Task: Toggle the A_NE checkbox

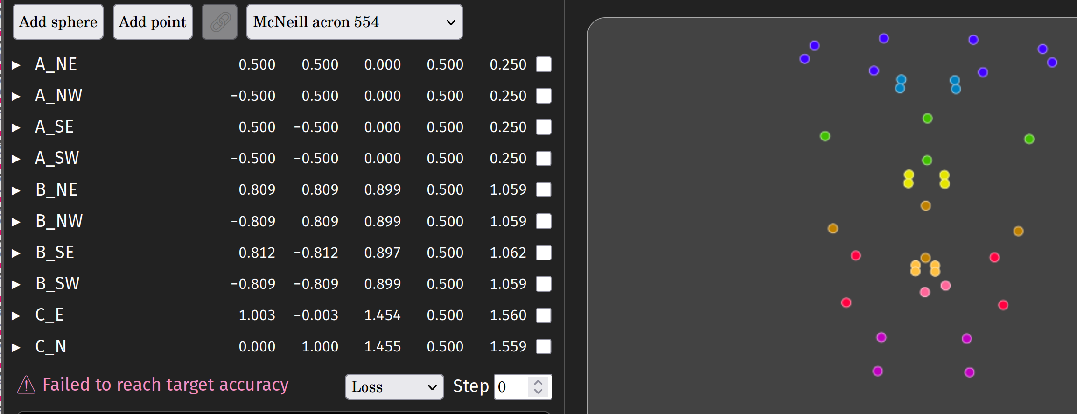Action: 544,64
